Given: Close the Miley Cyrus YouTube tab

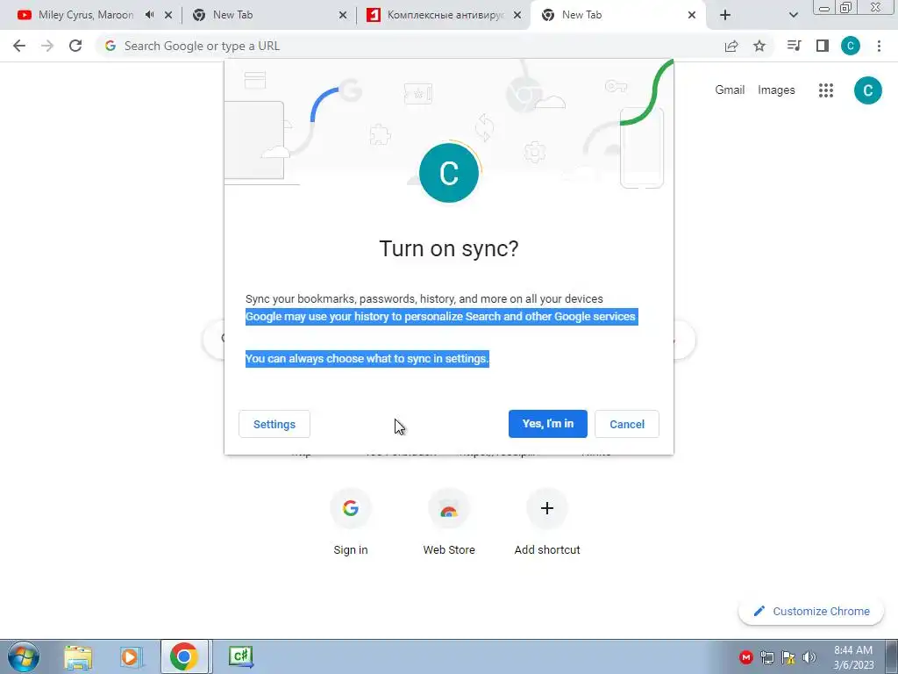Looking at the screenshot, I should tap(168, 15).
